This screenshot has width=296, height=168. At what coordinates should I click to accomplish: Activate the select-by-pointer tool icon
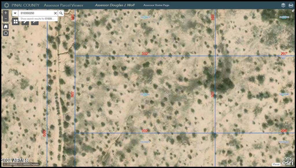click(35, 23)
